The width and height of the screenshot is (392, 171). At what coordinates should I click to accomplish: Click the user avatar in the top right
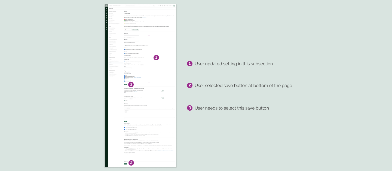[x=174, y=5]
